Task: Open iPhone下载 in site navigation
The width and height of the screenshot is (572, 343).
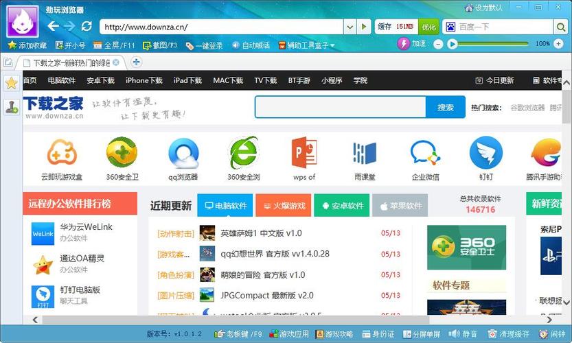Action: pos(144,80)
